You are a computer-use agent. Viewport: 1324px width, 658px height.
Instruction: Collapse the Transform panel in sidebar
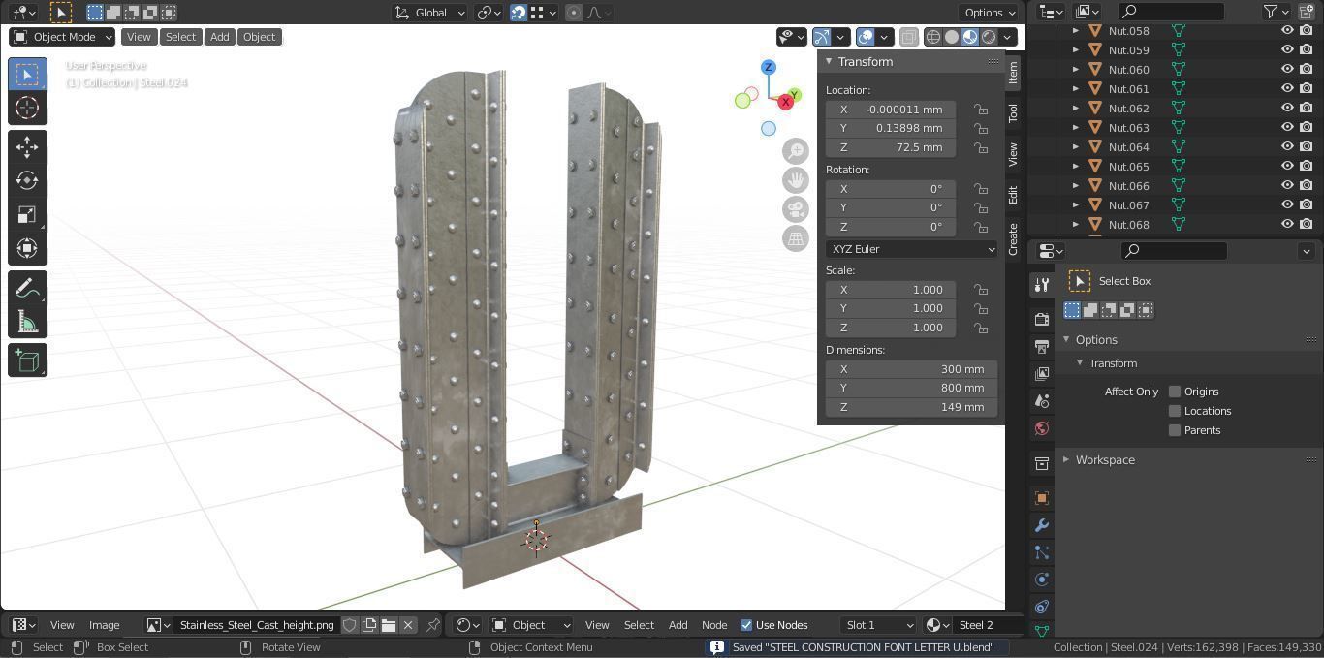click(x=829, y=62)
